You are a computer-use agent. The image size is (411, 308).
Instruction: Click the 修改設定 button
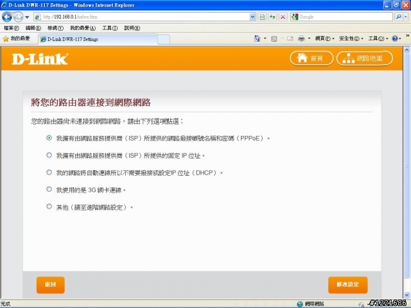tap(348, 285)
